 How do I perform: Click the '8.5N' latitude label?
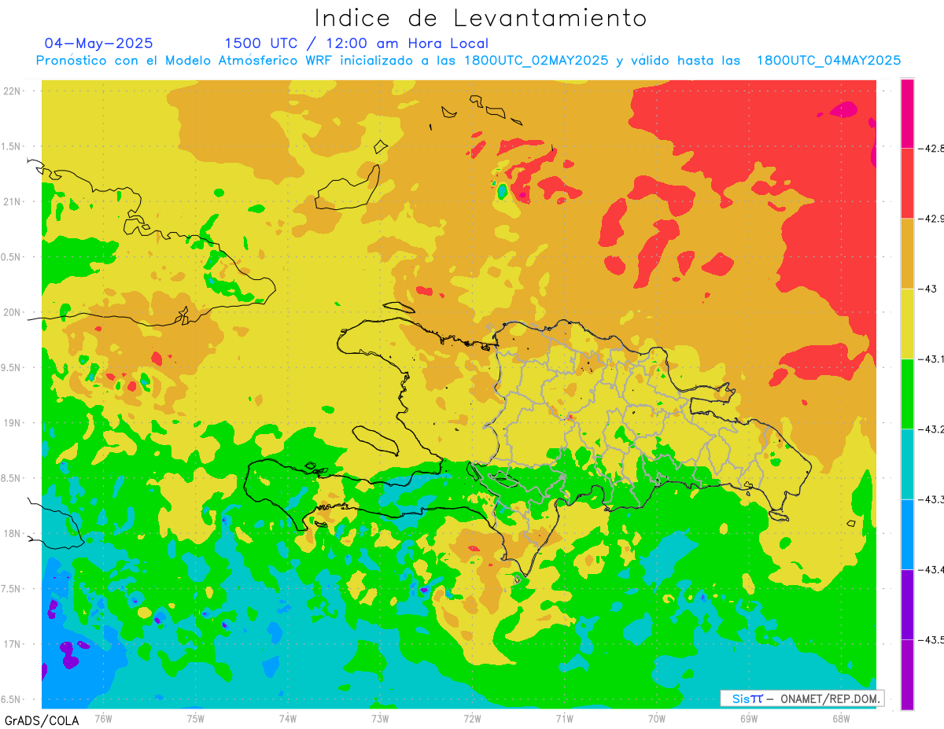[x=11, y=478]
